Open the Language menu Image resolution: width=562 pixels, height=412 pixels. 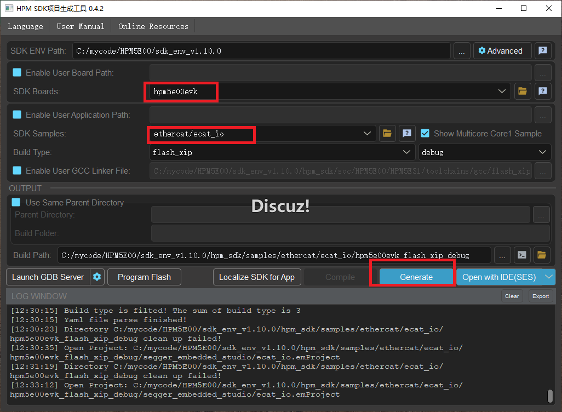(25, 26)
